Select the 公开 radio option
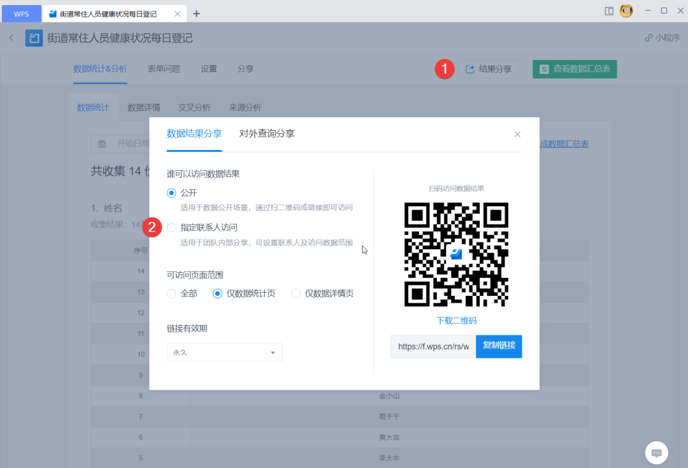The width and height of the screenshot is (688, 468). [171, 193]
